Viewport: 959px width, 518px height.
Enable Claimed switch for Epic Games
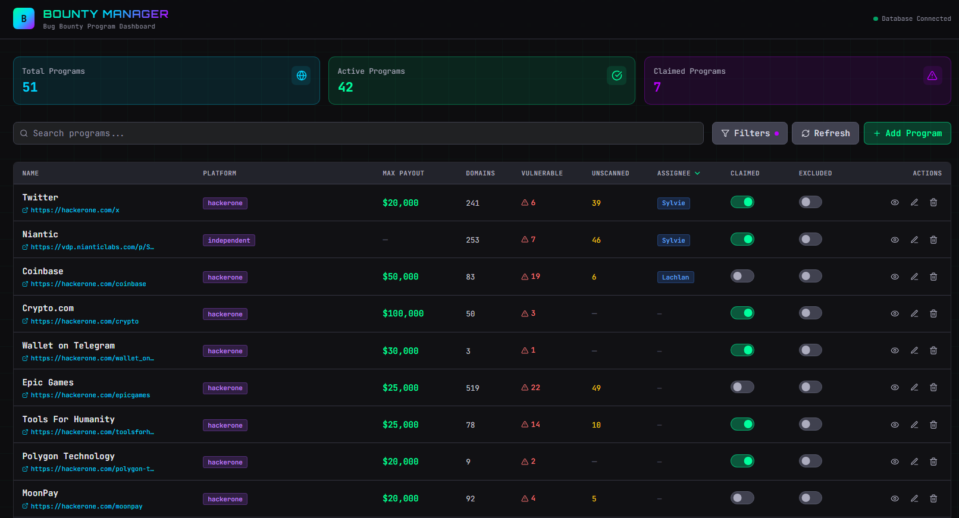pyautogui.click(x=742, y=387)
